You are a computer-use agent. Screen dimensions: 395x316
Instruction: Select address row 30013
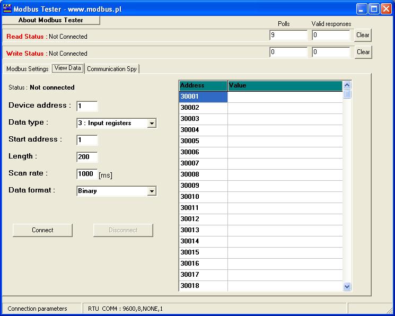(203, 230)
